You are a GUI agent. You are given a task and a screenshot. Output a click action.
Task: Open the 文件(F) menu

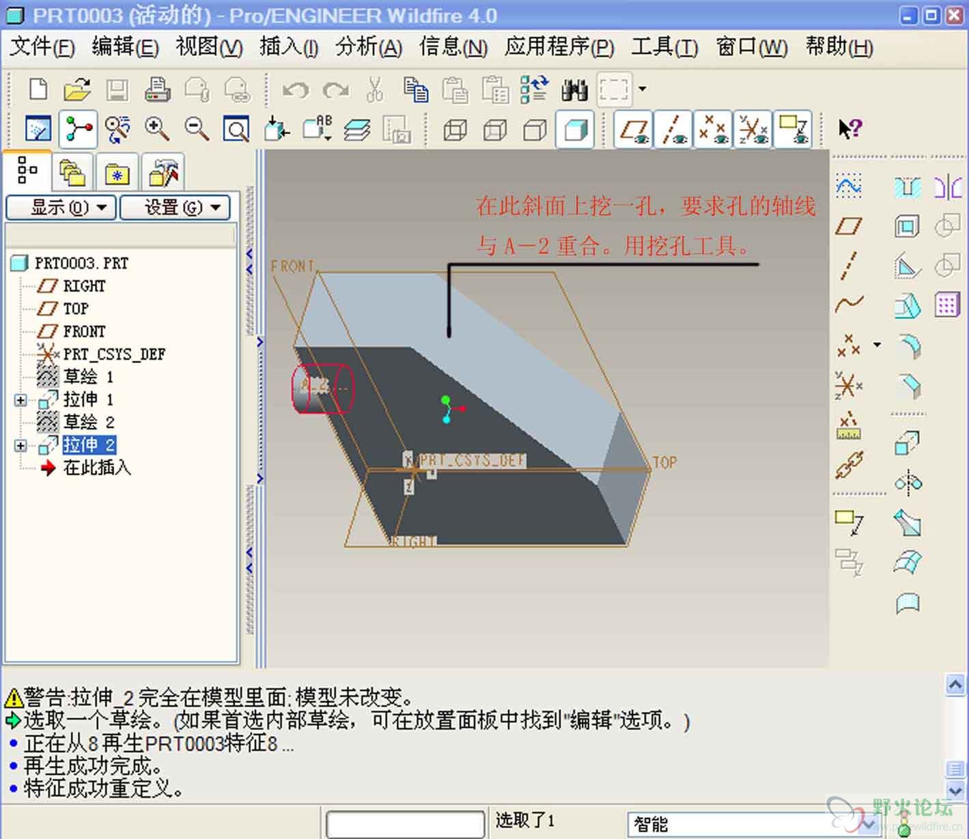pyautogui.click(x=42, y=47)
